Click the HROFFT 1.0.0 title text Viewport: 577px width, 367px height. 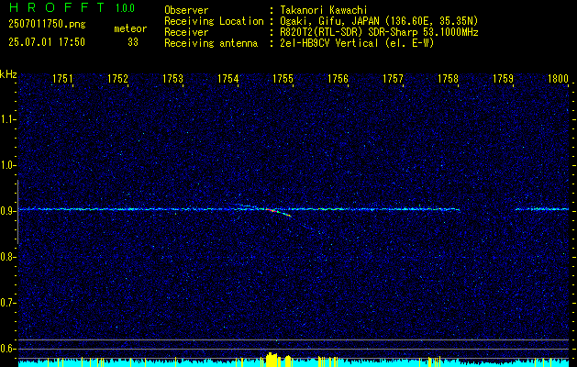[x=72, y=7]
